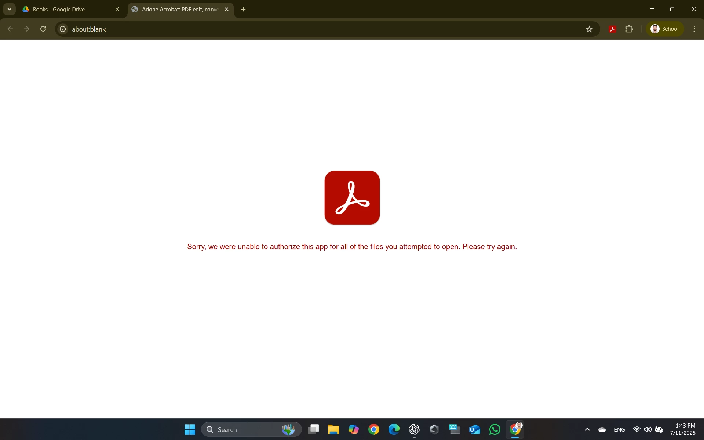Go forward to the next page
The width and height of the screenshot is (704, 440).
26,29
